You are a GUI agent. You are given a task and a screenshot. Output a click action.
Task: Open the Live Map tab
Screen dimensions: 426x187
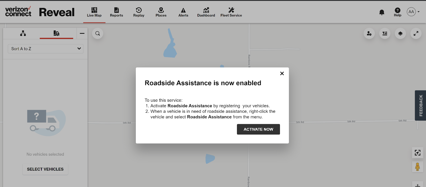pos(94,12)
